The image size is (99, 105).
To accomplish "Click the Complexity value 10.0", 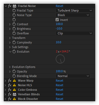I will pyautogui.click(x=58, y=42).
